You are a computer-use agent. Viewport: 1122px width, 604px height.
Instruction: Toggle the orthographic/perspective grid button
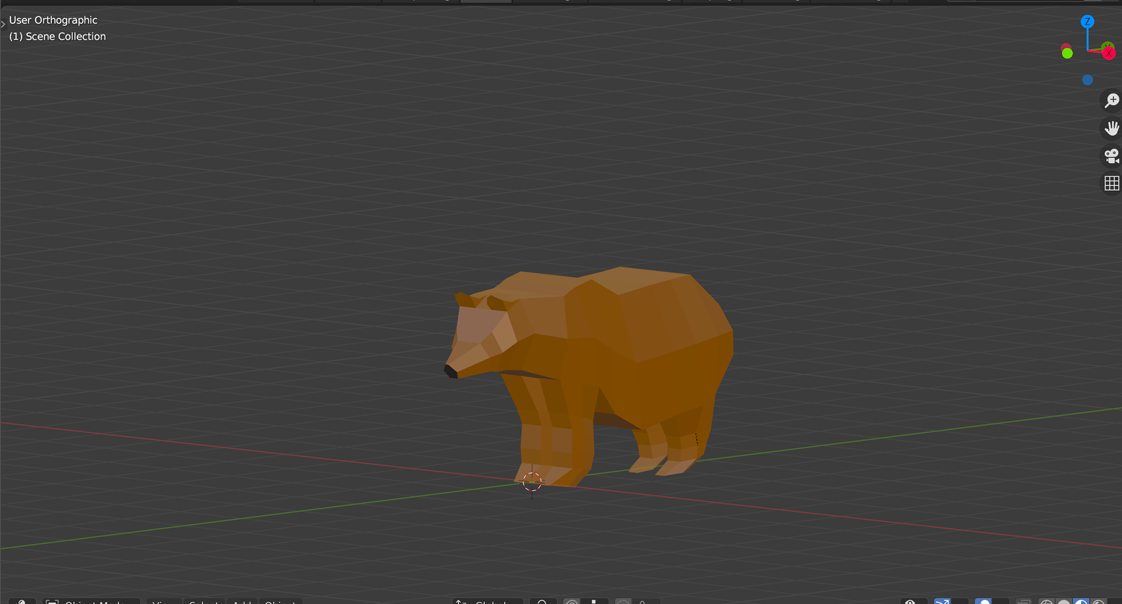(1111, 183)
